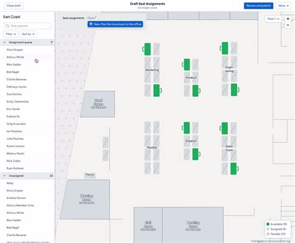Select the top green desk in Engineering
Image resolution: width=295 pixels, height=243 pixels.
point(225,48)
